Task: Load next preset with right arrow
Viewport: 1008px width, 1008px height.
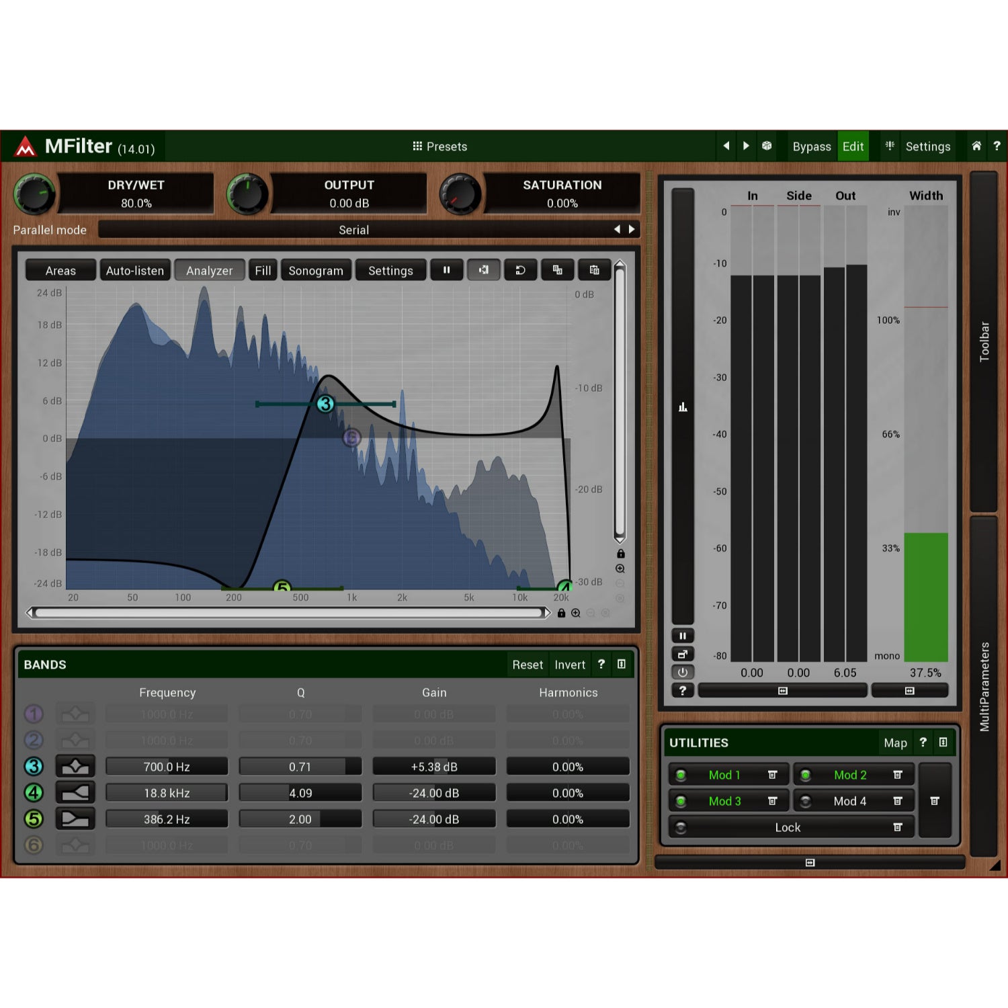Action: pos(746,146)
